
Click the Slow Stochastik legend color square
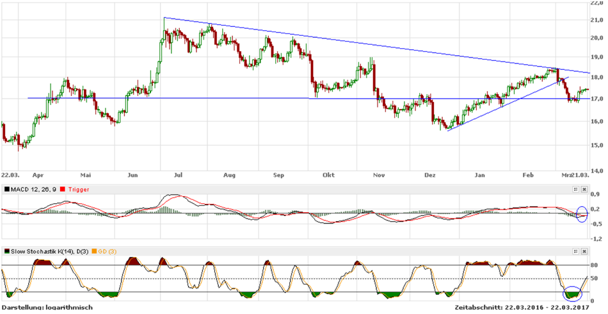click(7, 252)
